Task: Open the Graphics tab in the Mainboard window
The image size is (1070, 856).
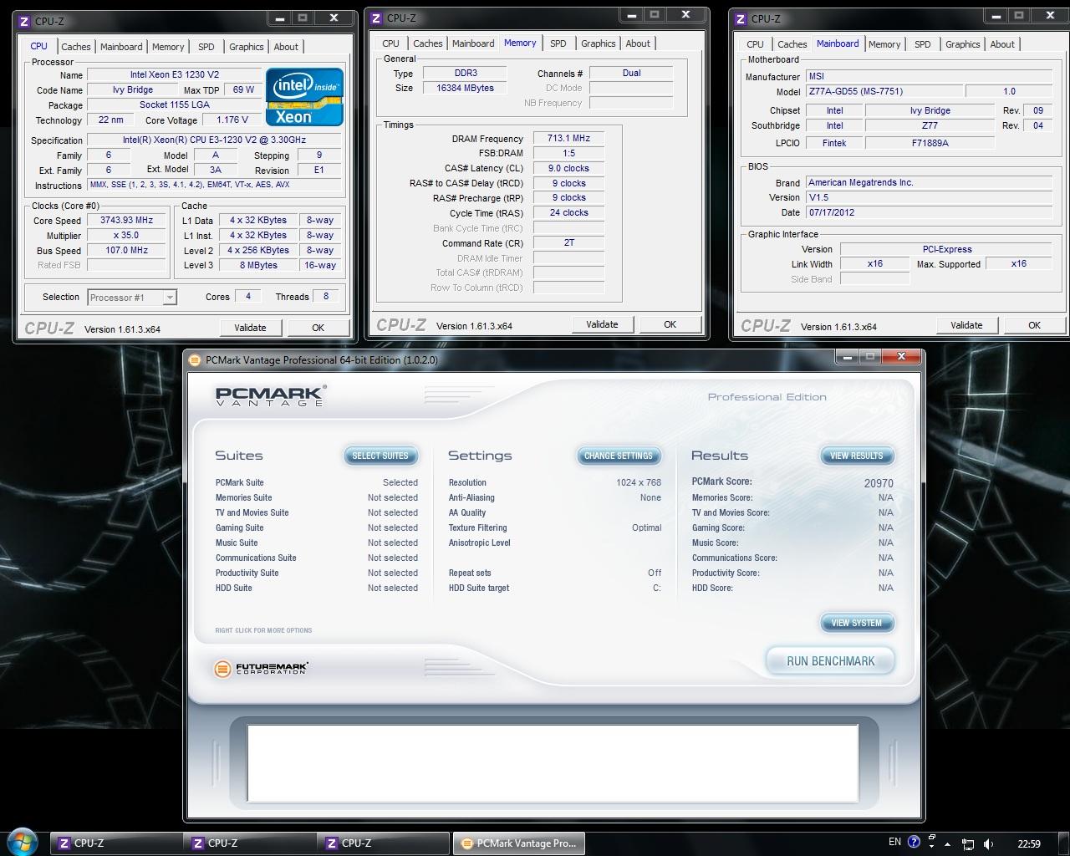Action: pos(962,44)
